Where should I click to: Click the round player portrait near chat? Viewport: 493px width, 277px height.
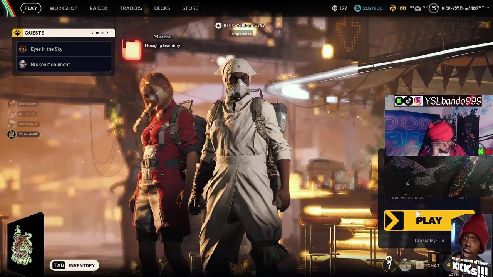tap(405, 265)
